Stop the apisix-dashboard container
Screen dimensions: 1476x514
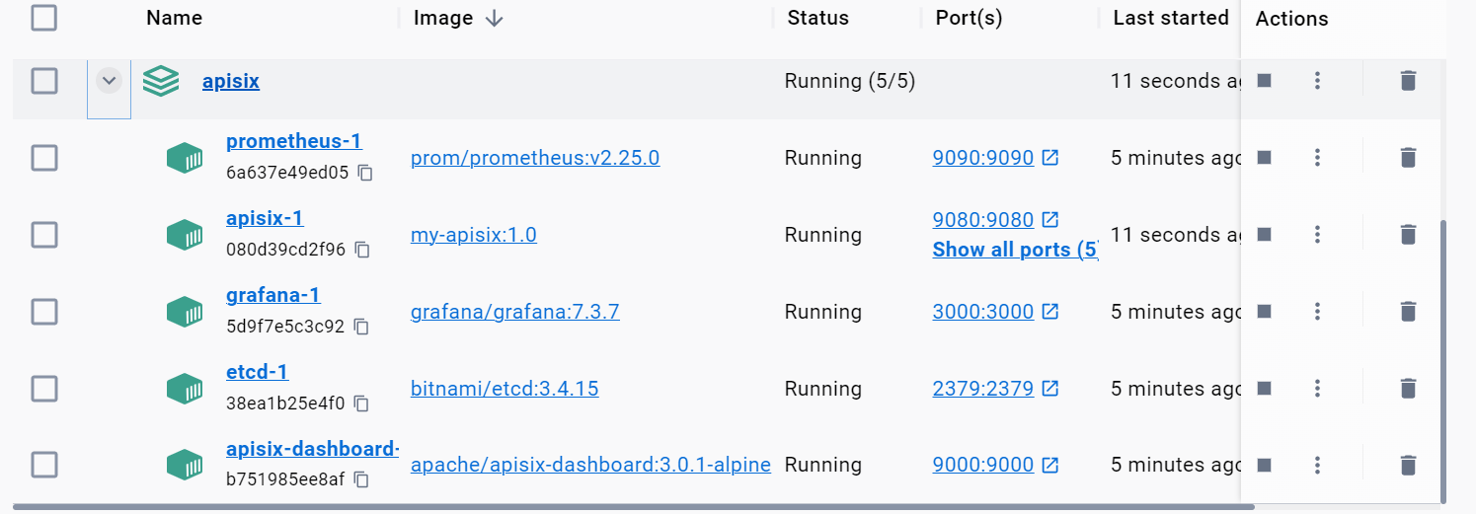pyautogui.click(x=1264, y=465)
